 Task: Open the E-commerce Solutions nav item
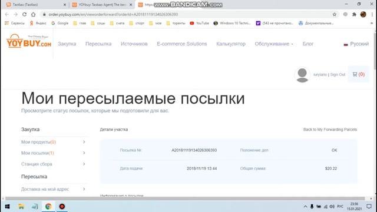(x=182, y=44)
